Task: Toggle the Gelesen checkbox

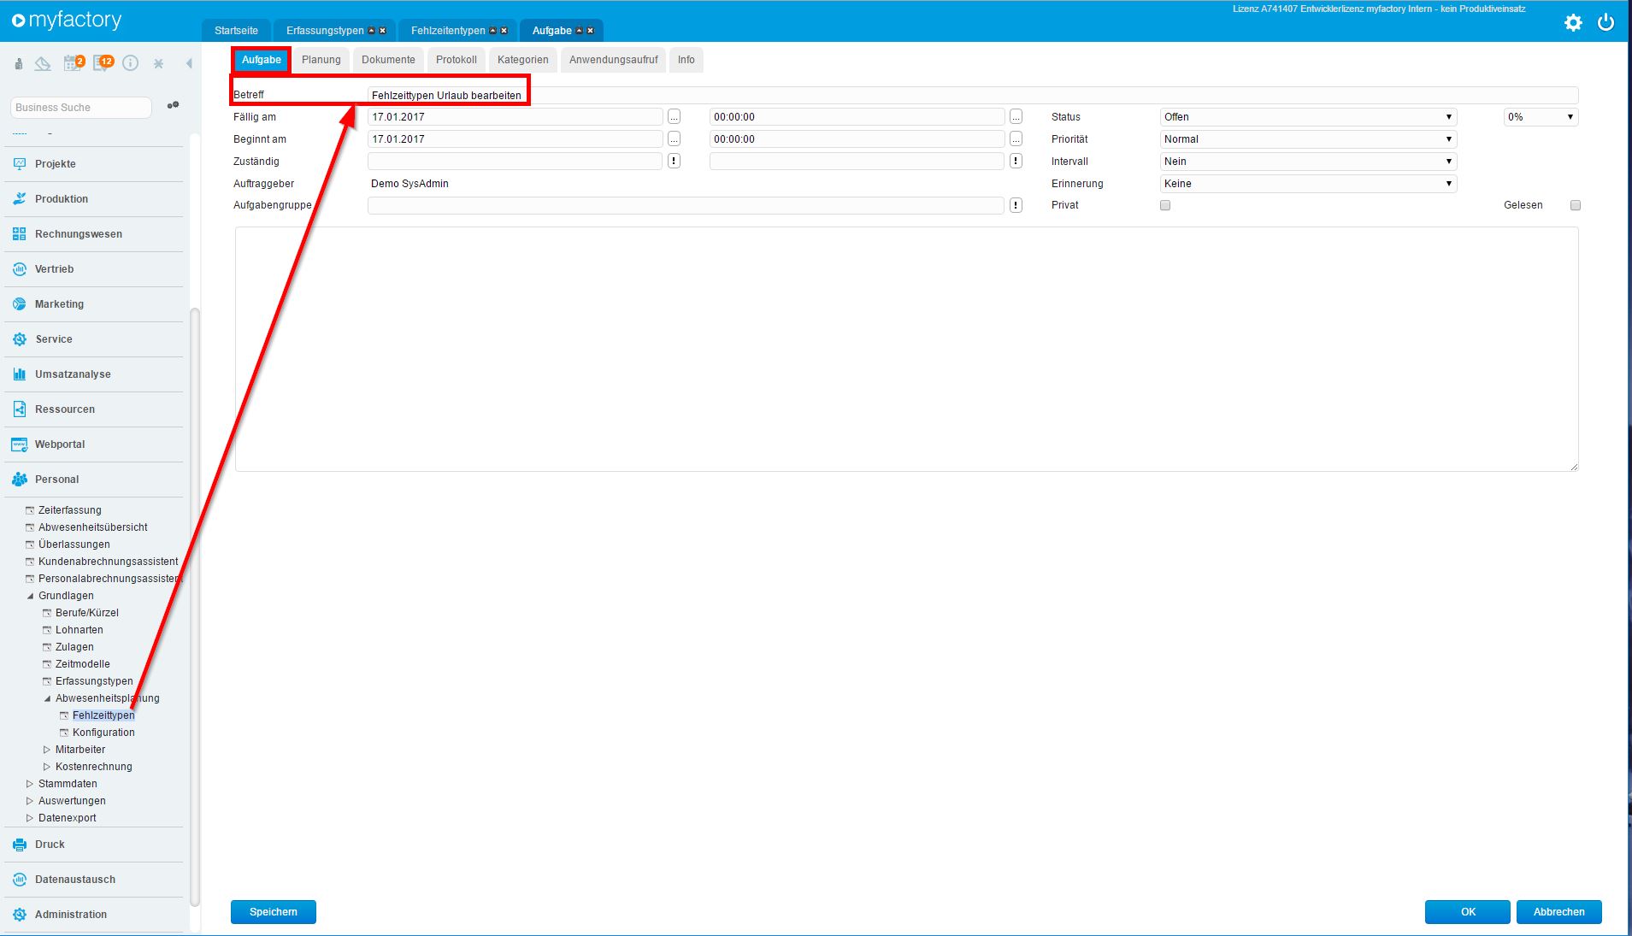Action: tap(1575, 205)
